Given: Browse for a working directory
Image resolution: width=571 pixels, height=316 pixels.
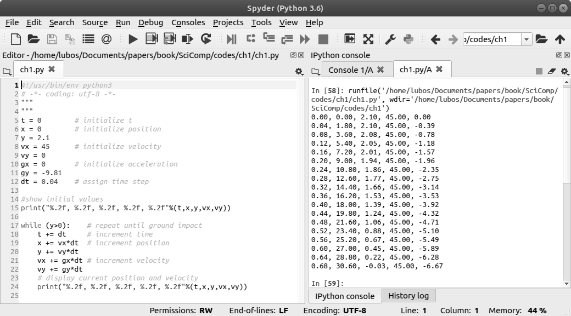Looking at the screenshot, I should pyautogui.click(x=541, y=39).
